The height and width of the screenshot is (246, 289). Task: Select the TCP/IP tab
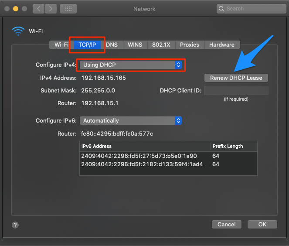pos(87,45)
